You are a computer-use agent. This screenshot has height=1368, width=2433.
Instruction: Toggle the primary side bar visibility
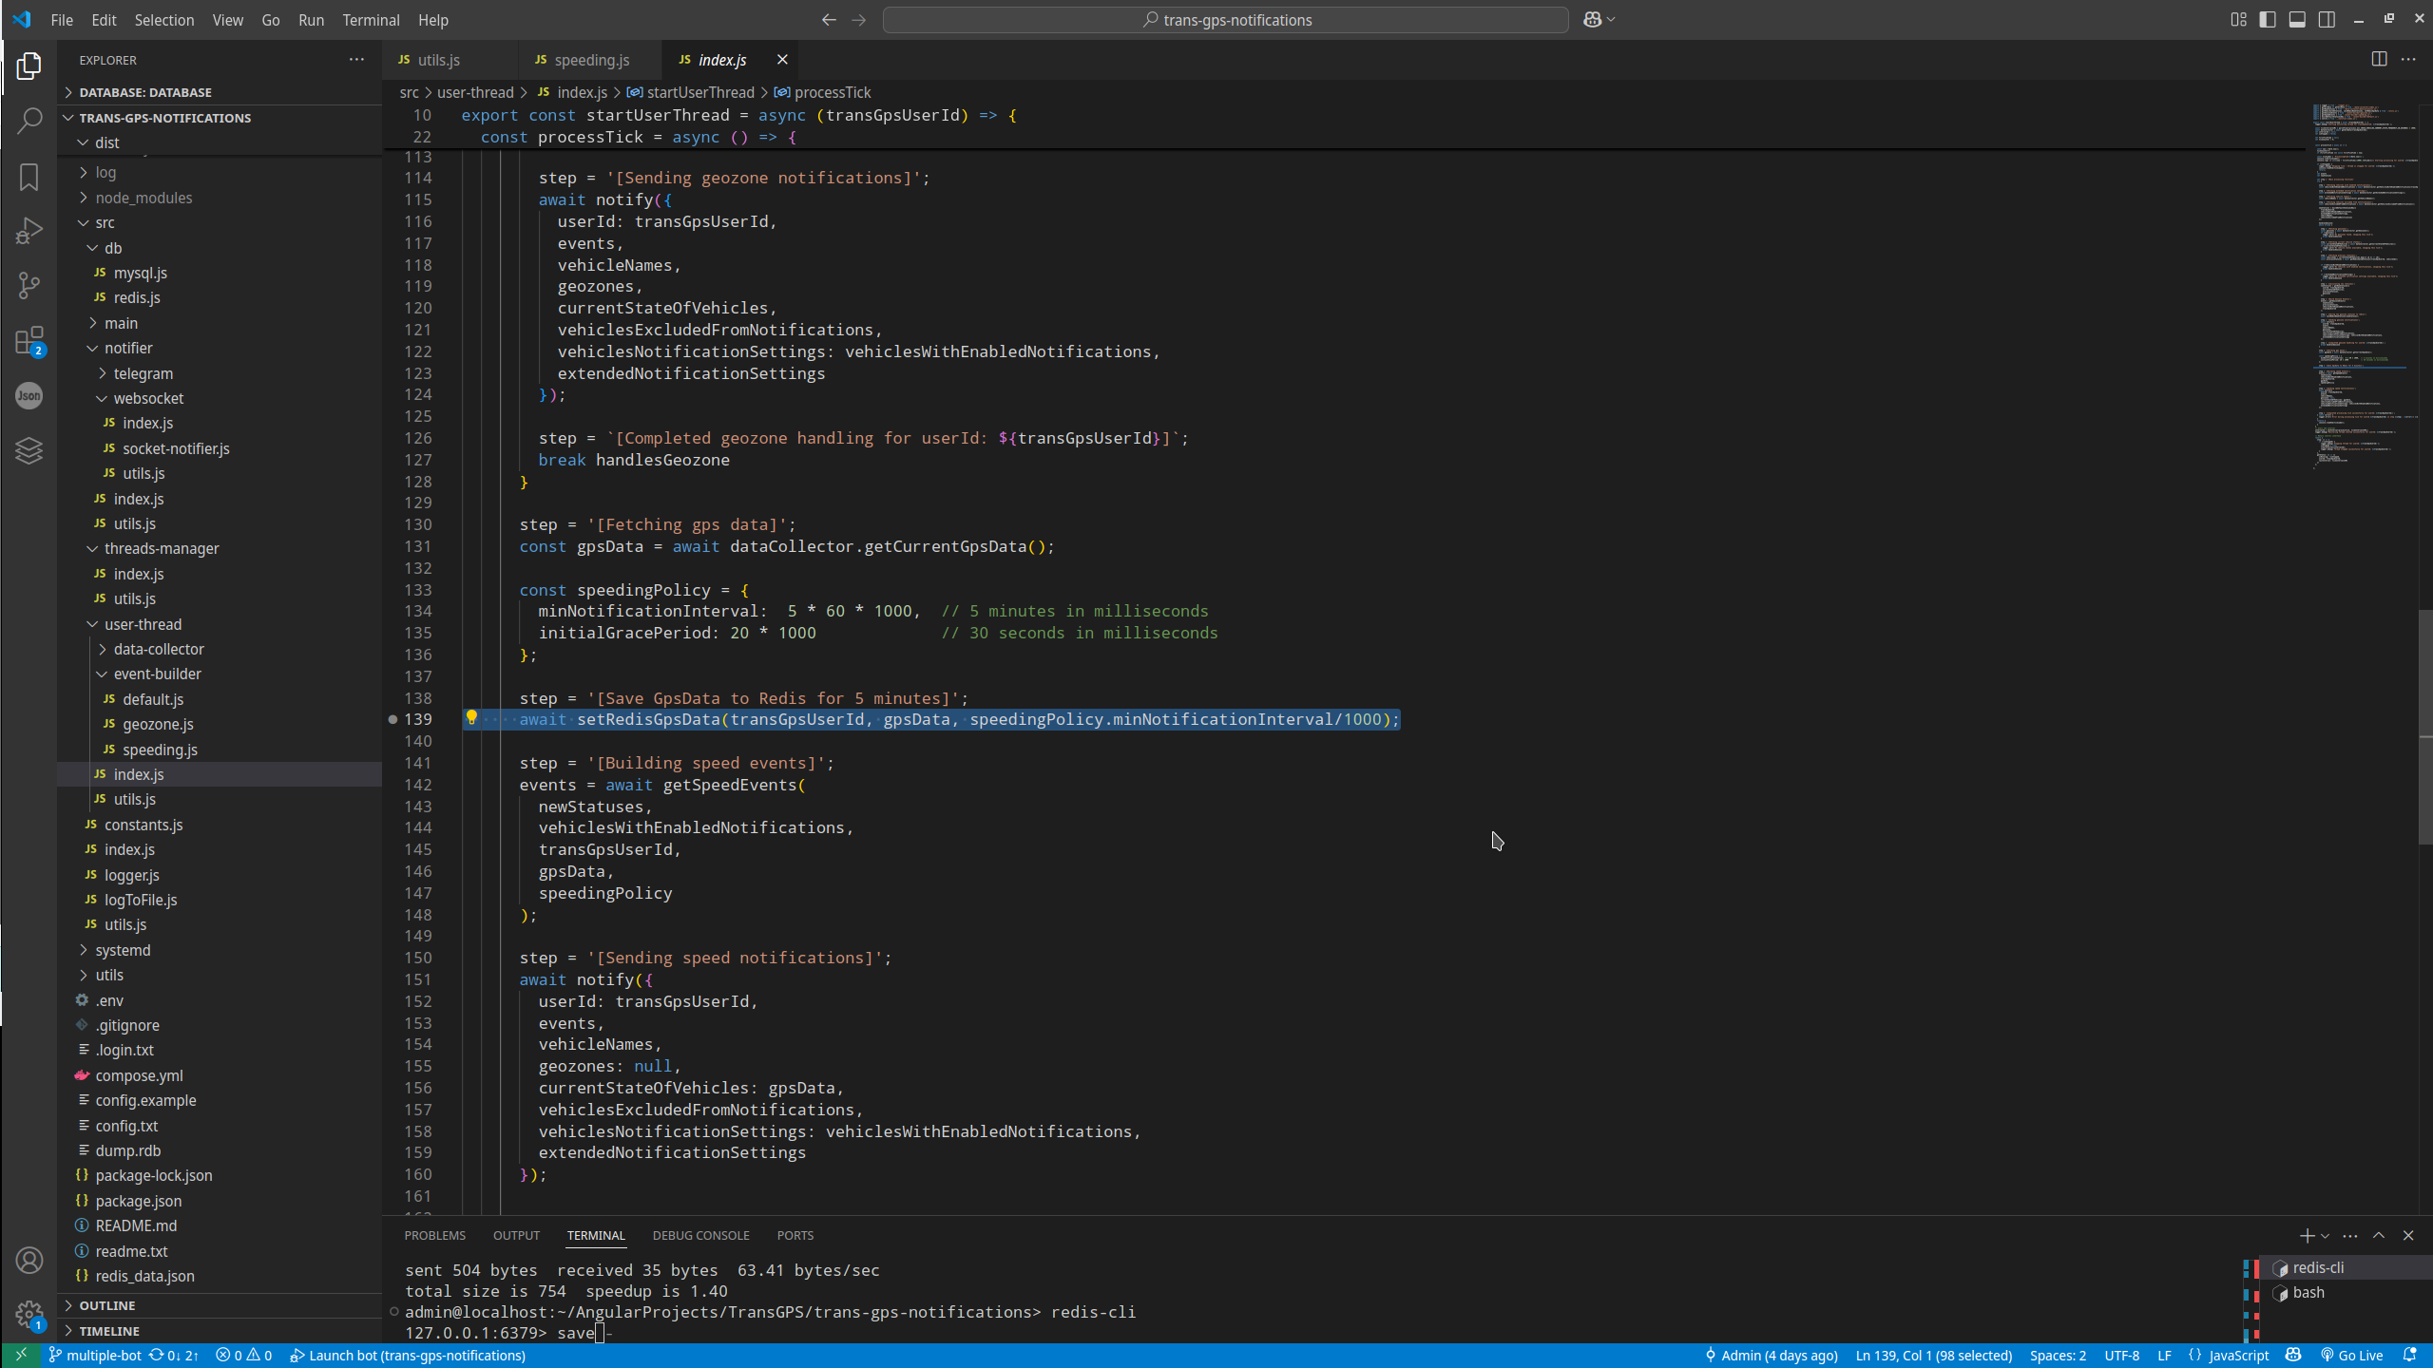click(2268, 20)
